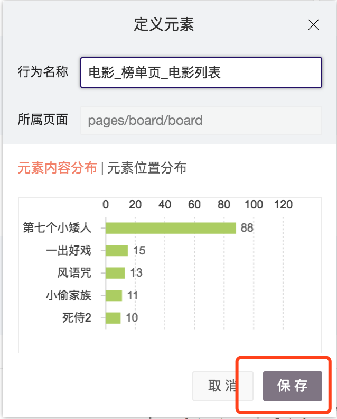The height and width of the screenshot is (419, 337).
Task: Click the 第七个小矮人 chart label
Action: point(58,228)
